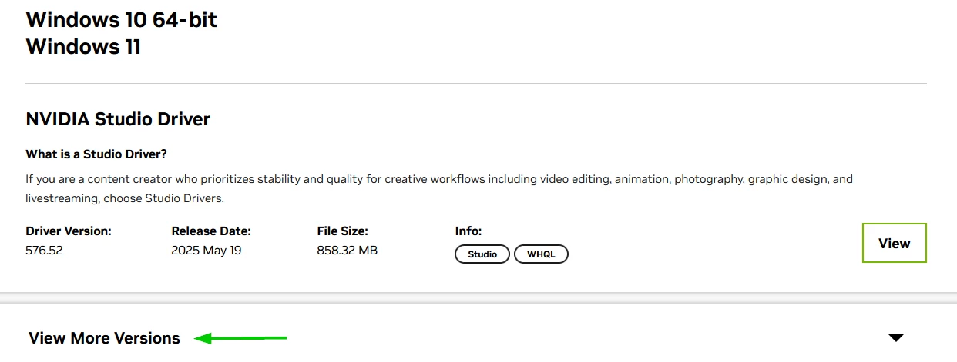Expand the View More Versions section
Image resolution: width=957 pixels, height=362 pixels.
[104, 338]
